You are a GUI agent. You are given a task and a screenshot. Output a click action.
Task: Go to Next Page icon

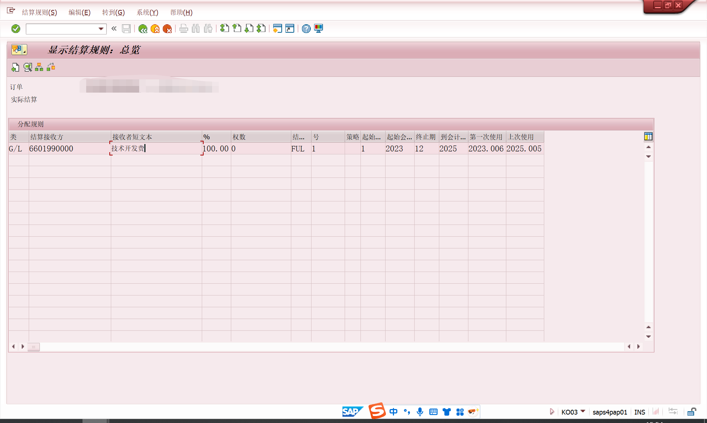tap(249, 28)
